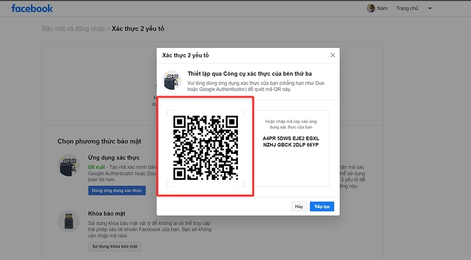Click the Ứng dụng xác thực icon

pyautogui.click(x=69, y=165)
